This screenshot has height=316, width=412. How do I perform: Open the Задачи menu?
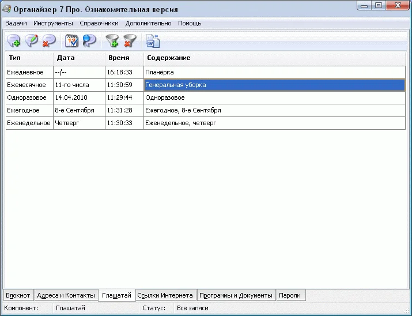coord(16,24)
